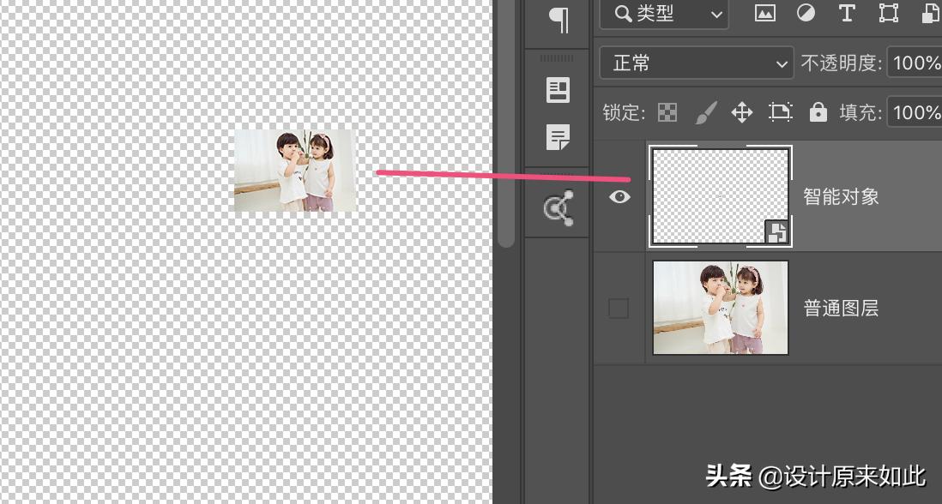942x504 pixels.
Task: Open the Properties panel icon
Action: [x=558, y=91]
